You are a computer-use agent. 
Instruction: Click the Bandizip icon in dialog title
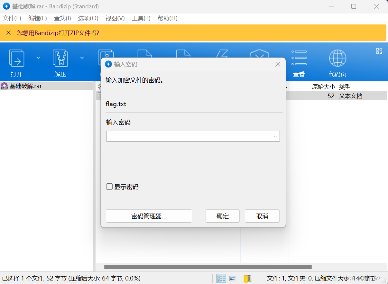point(108,64)
